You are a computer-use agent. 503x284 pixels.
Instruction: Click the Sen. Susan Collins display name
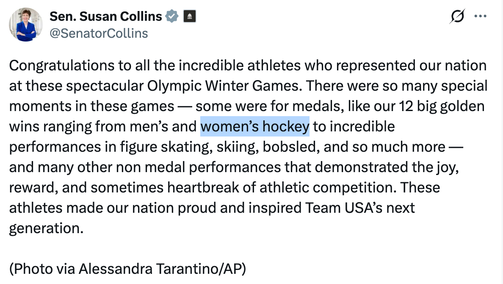pos(106,17)
